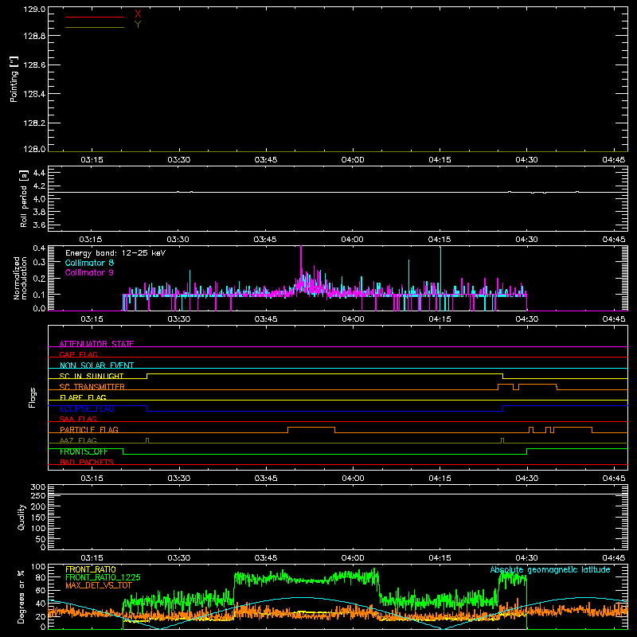This screenshot has width=637, height=637.
Task: Click the '60' tick label in bottom plot
Action: point(41,590)
